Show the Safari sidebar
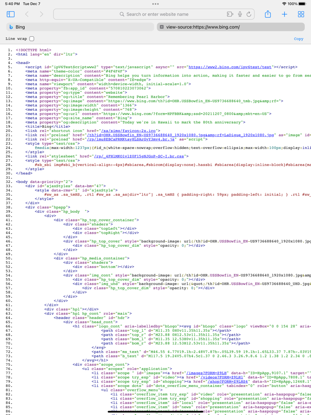Screen dimensions: 311x415 [11, 15]
